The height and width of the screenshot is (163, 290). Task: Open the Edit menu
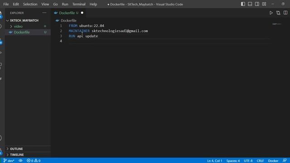coord(16,4)
